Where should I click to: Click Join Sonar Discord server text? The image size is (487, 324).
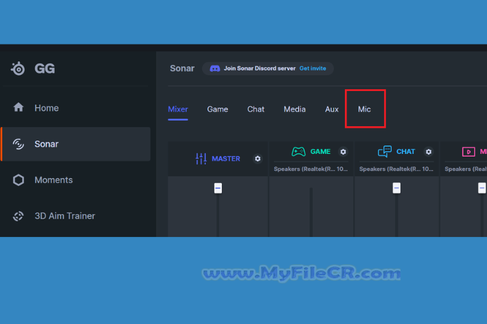[x=260, y=69]
